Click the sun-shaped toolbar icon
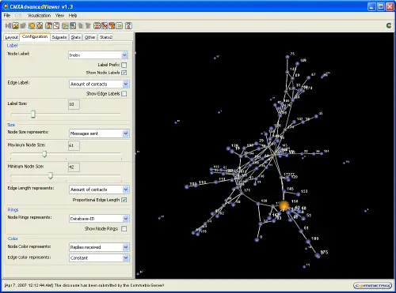 [x=120, y=25]
